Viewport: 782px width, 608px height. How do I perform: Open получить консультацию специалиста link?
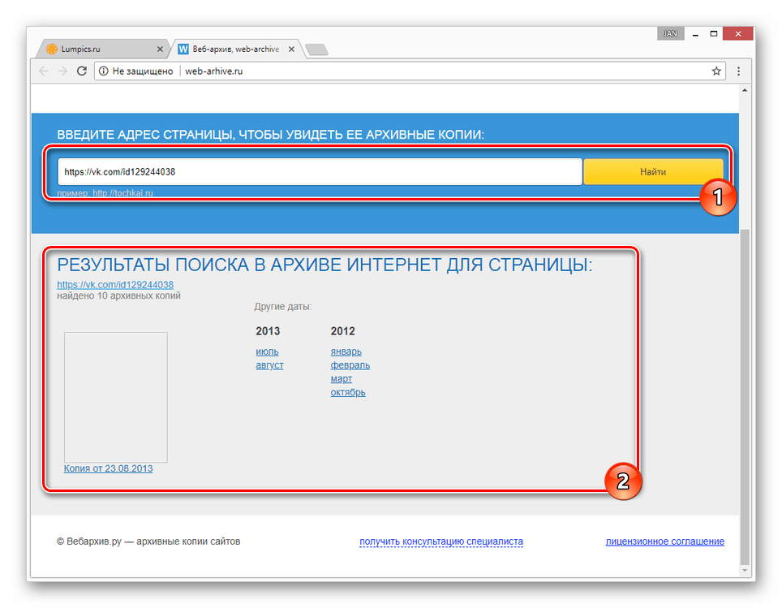point(441,541)
